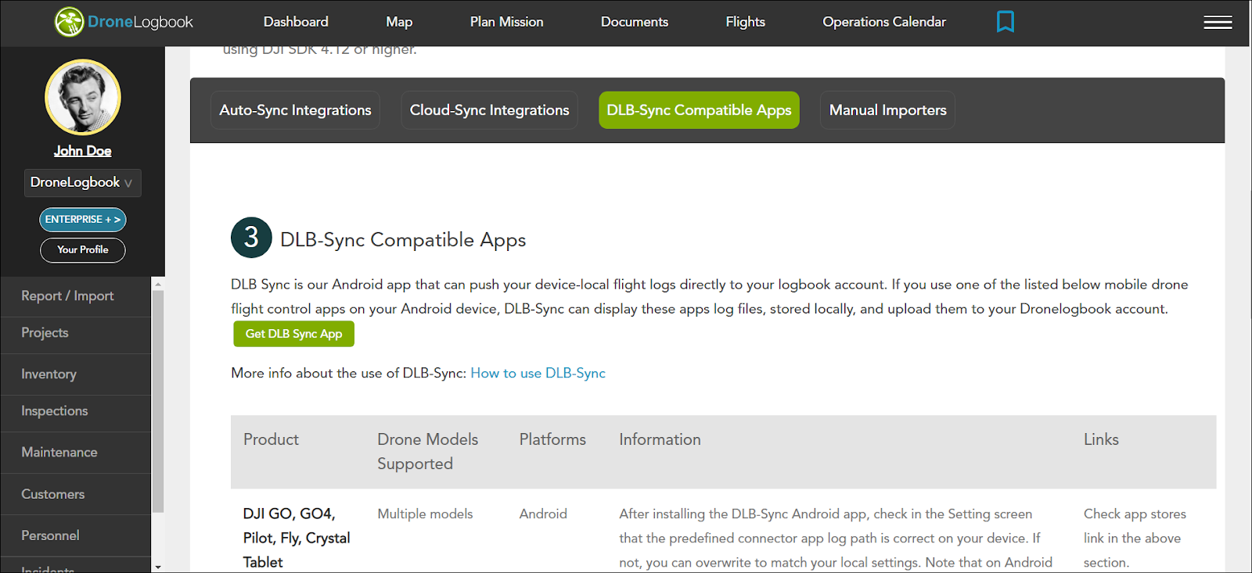Open Personnel in the sidebar
1252x573 pixels.
coord(76,535)
